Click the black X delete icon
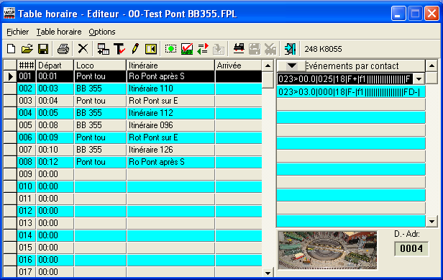This screenshot has height=280, width=443. (83, 49)
